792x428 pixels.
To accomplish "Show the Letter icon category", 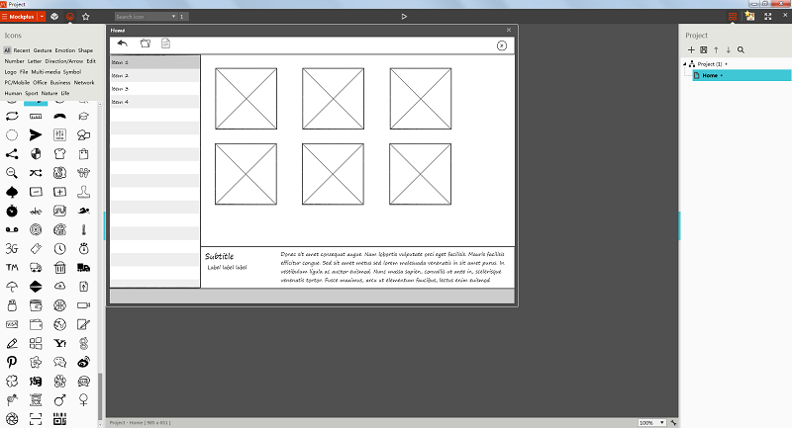I will point(35,61).
